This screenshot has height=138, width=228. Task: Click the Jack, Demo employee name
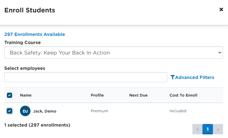(x=45, y=111)
